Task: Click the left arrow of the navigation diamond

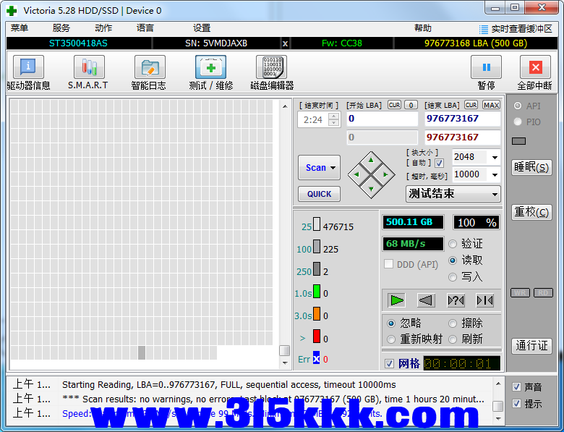Action: click(x=356, y=174)
